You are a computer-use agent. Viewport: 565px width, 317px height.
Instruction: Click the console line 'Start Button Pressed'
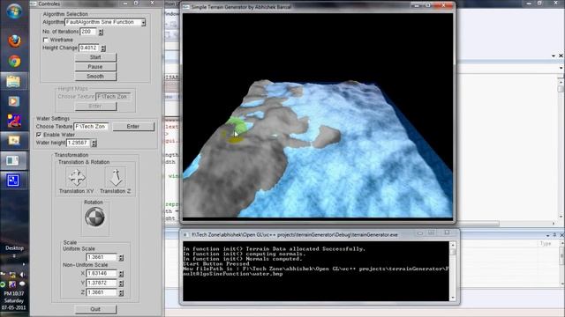(215, 264)
